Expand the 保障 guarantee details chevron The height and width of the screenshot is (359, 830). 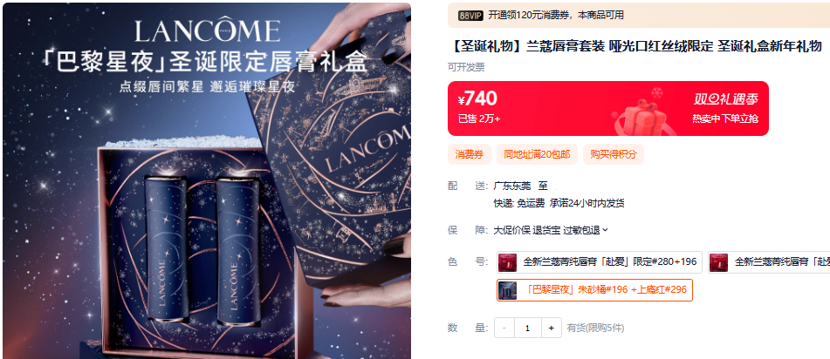606,230
